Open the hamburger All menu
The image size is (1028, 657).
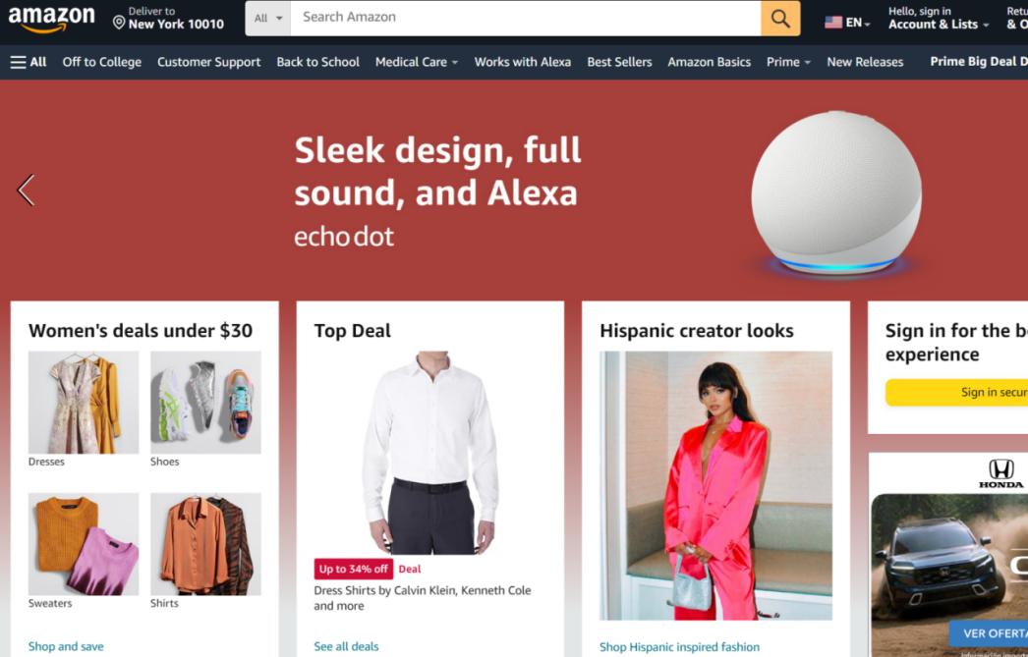pyautogui.click(x=29, y=62)
